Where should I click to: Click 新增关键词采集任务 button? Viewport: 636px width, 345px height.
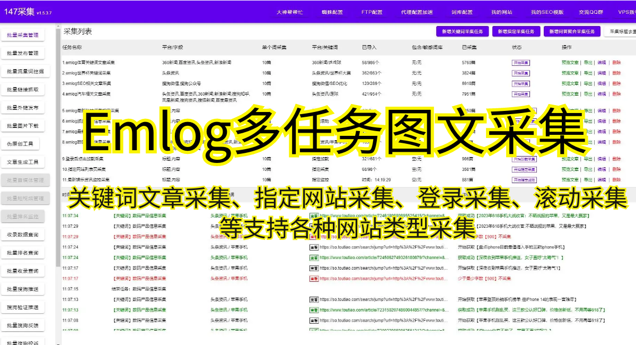tap(462, 31)
